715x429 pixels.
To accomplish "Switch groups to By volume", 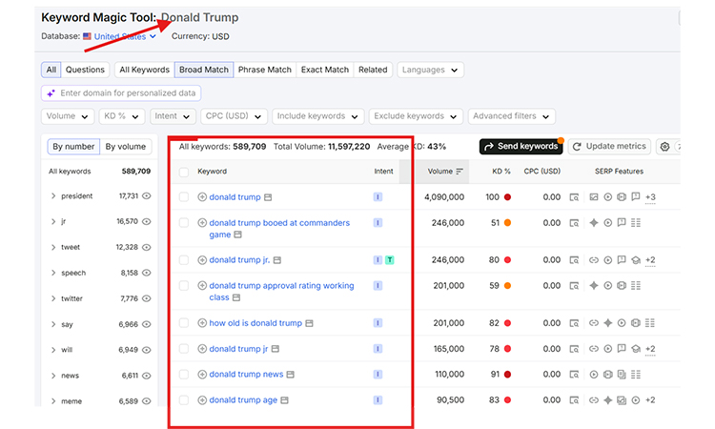I will (126, 147).
